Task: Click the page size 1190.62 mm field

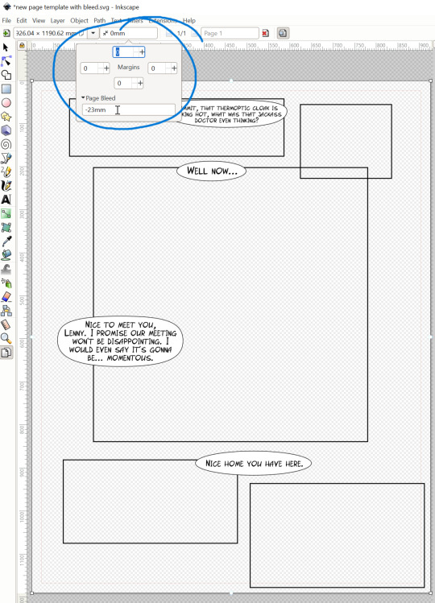Action: 50,34
